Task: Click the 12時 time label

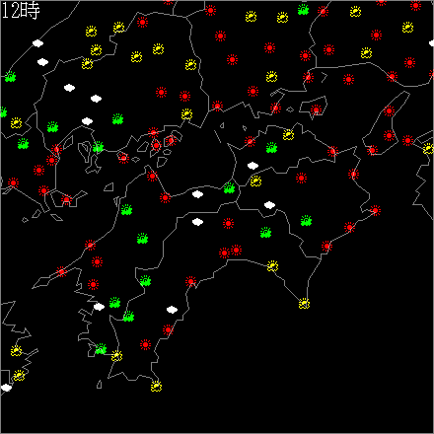Action: (x=21, y=11)
